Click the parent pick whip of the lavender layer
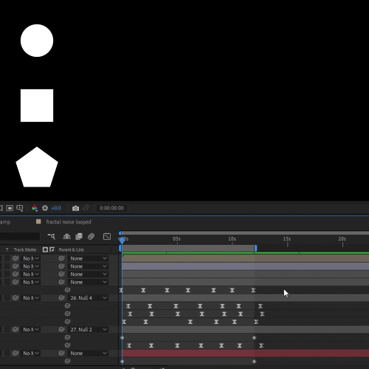Screen dimensions: 369x369 click(x=61, y=266)
